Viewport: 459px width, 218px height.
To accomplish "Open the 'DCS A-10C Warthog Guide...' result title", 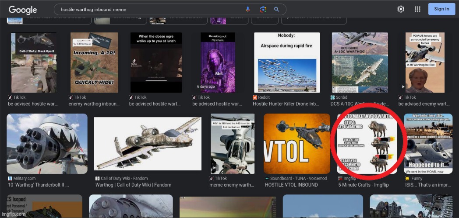I will (x=360, y=104).
